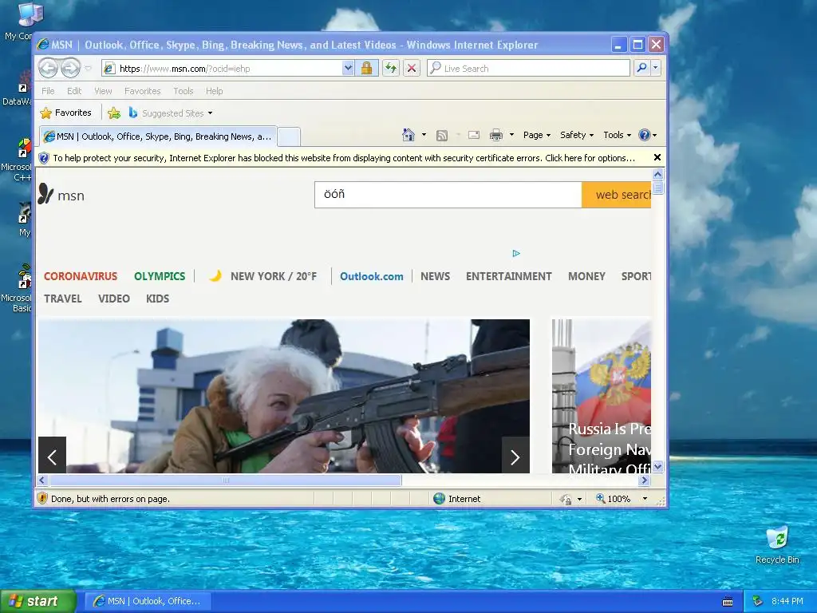The height and width of the screenshot is (613, 817).
Task: Click the security lock icon
Action: coord(367,69)
